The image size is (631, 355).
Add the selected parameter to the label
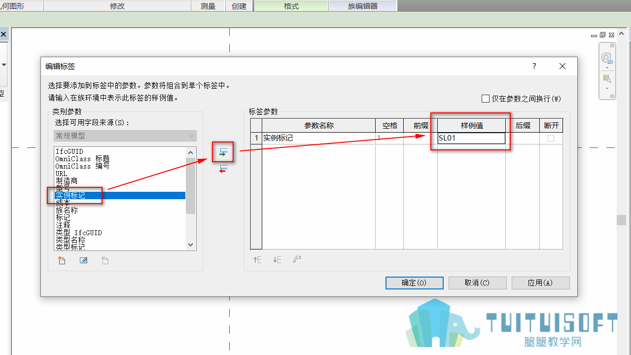point(223,152)
